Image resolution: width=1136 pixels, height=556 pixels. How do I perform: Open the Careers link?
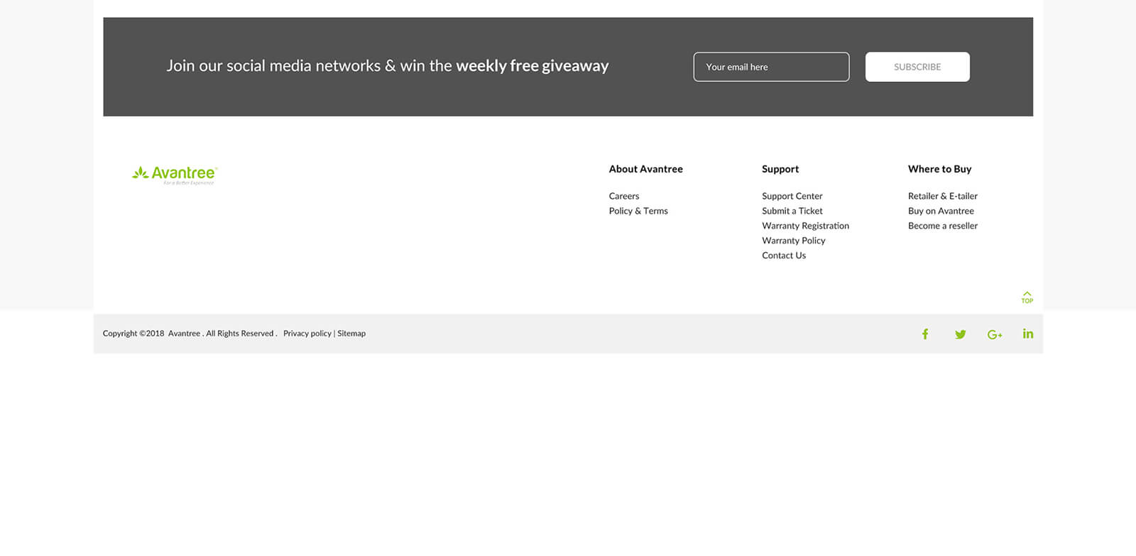[x=624, y=196]
